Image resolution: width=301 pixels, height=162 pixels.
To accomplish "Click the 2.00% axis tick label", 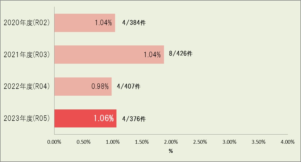I will pyautogui.click(x=171, y=142).
